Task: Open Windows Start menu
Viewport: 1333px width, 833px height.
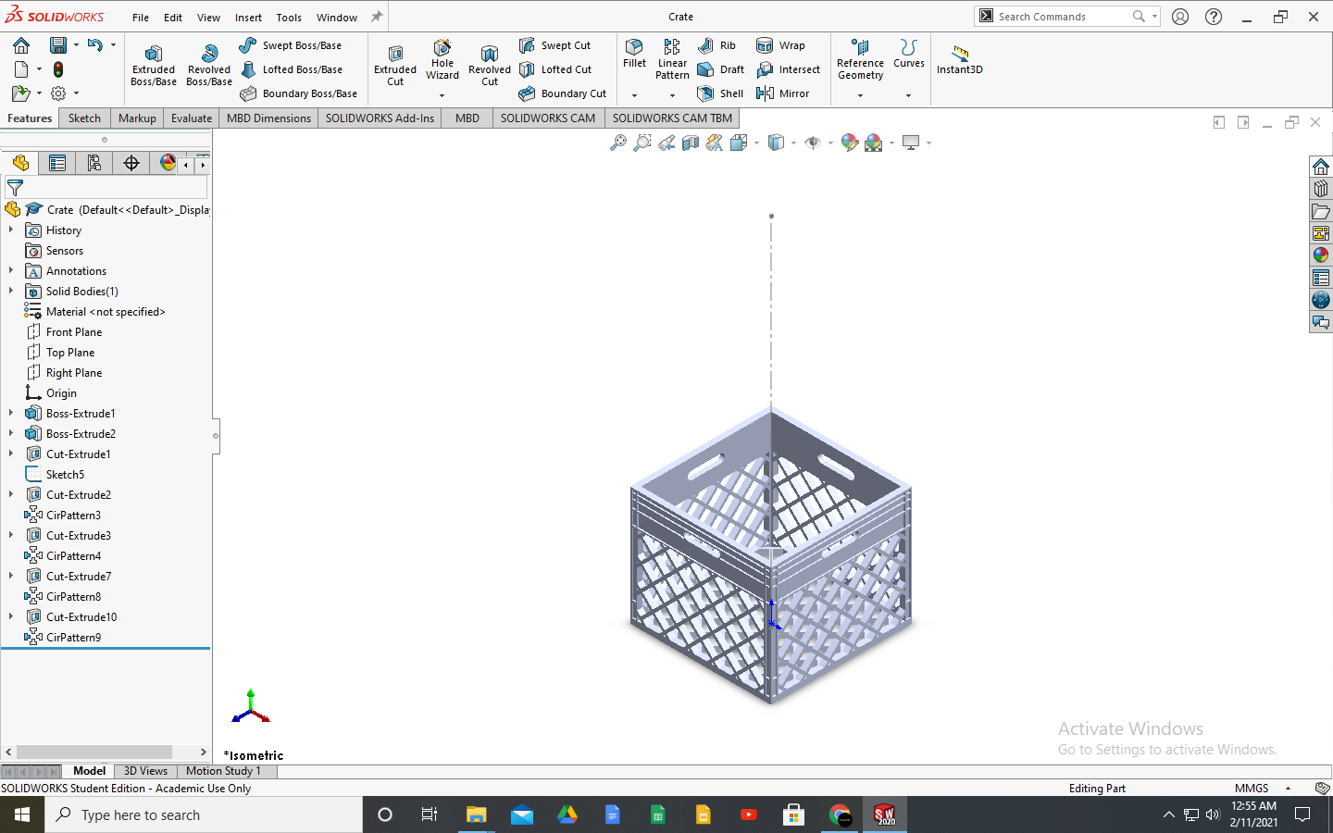Action: (22, 814)
